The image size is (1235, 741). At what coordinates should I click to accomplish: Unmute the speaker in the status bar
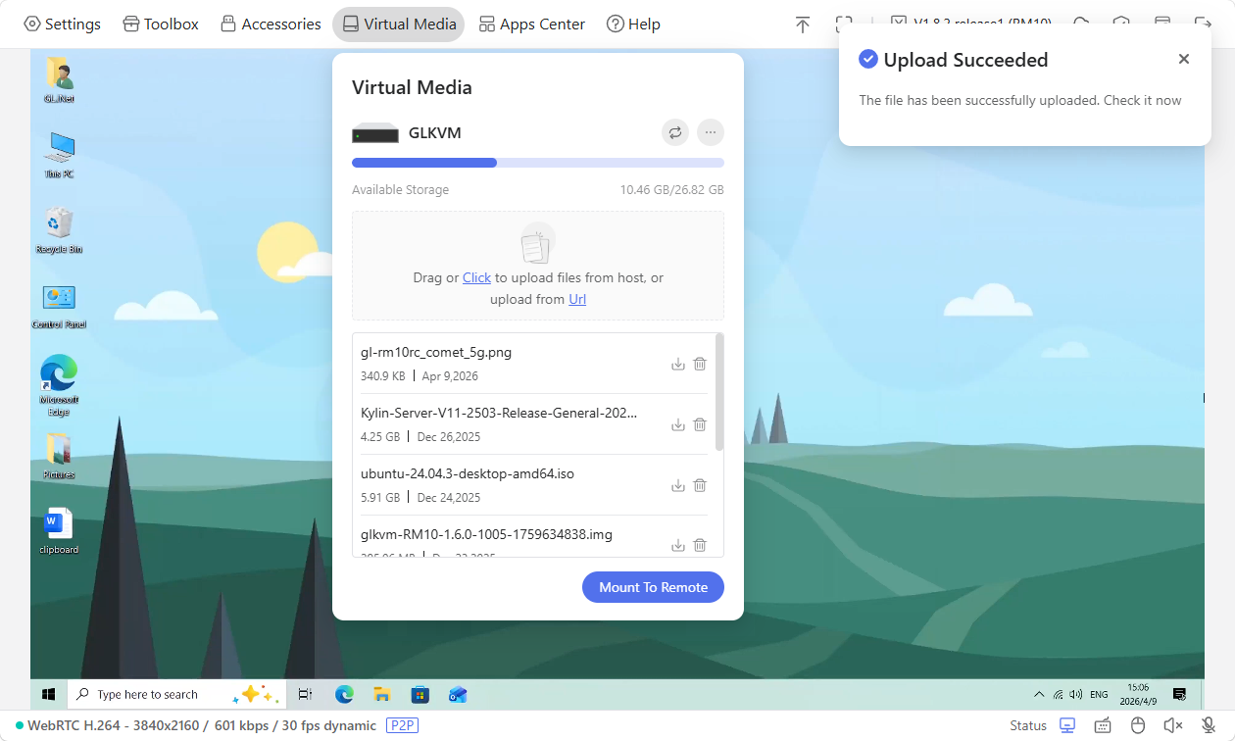tap(1172, 725)
